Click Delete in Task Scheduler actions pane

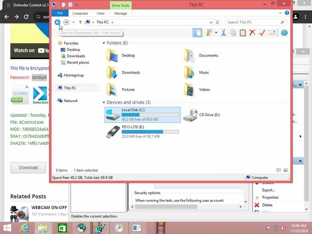(267, 205)
